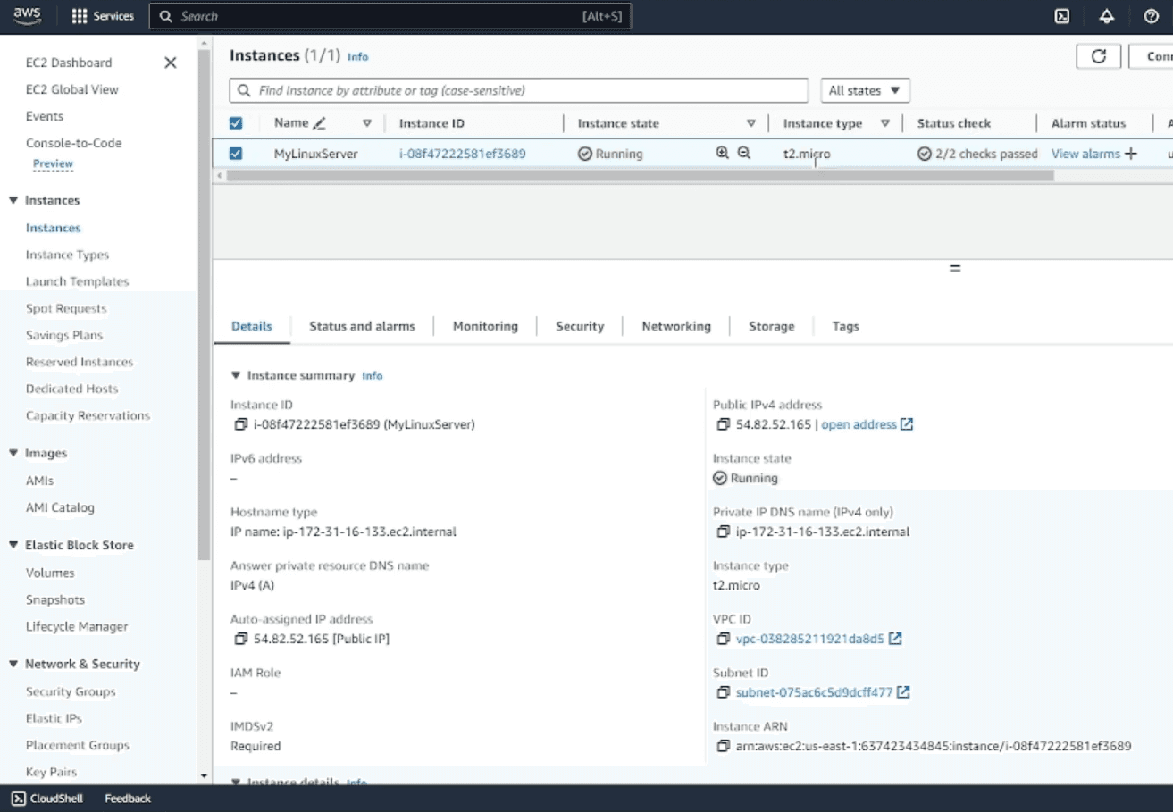Open the Storage tab
Image resolution: width=1173 pixels, height=812 pixels.
click(x=772, y=326)
